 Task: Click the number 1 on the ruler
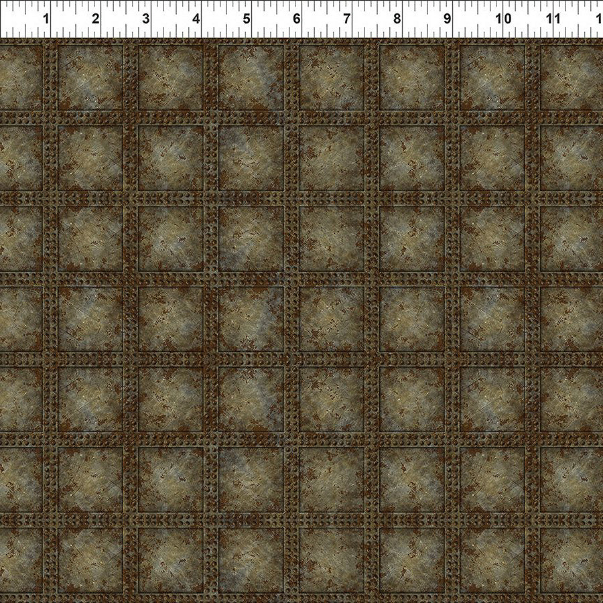(x=46, y=19)
